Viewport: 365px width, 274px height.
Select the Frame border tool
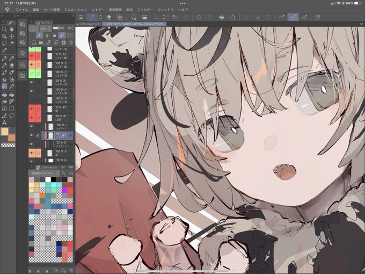point(4,109)
